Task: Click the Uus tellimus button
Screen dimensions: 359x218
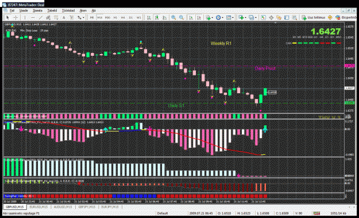Action: coord(314,17)
